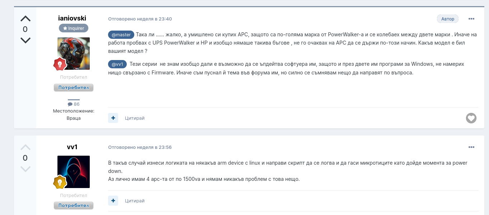The width and height of the screenshot is (489, 215).
Task: Upvote vv1's post
Action: point(25,147)
